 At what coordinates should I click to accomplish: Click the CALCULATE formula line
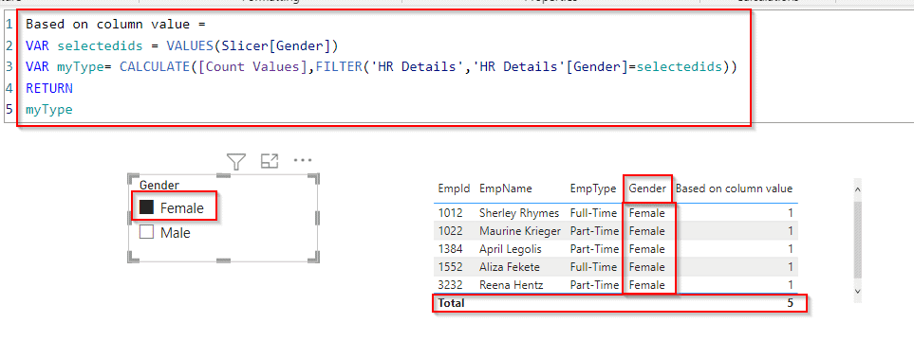pos(382,67)
